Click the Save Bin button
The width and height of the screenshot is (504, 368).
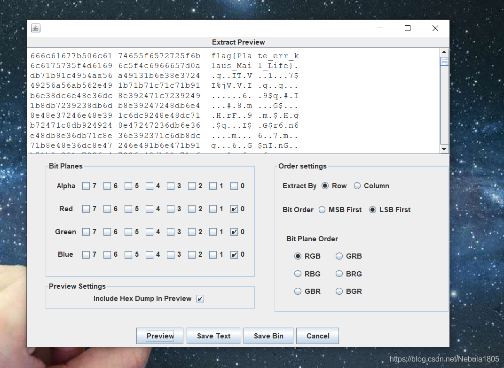pos(268,336)
